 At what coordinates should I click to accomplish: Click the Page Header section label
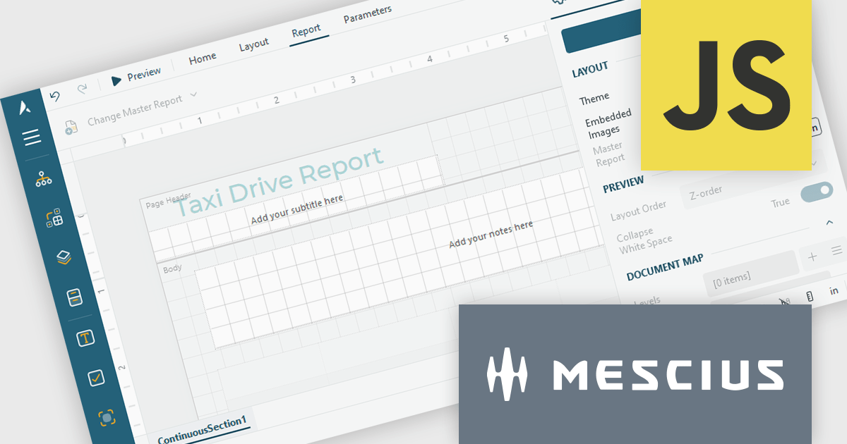169,199
